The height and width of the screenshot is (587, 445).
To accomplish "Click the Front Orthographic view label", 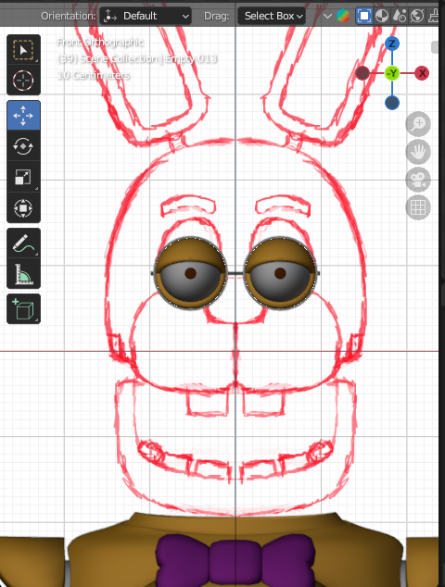I will pos(100,42).
